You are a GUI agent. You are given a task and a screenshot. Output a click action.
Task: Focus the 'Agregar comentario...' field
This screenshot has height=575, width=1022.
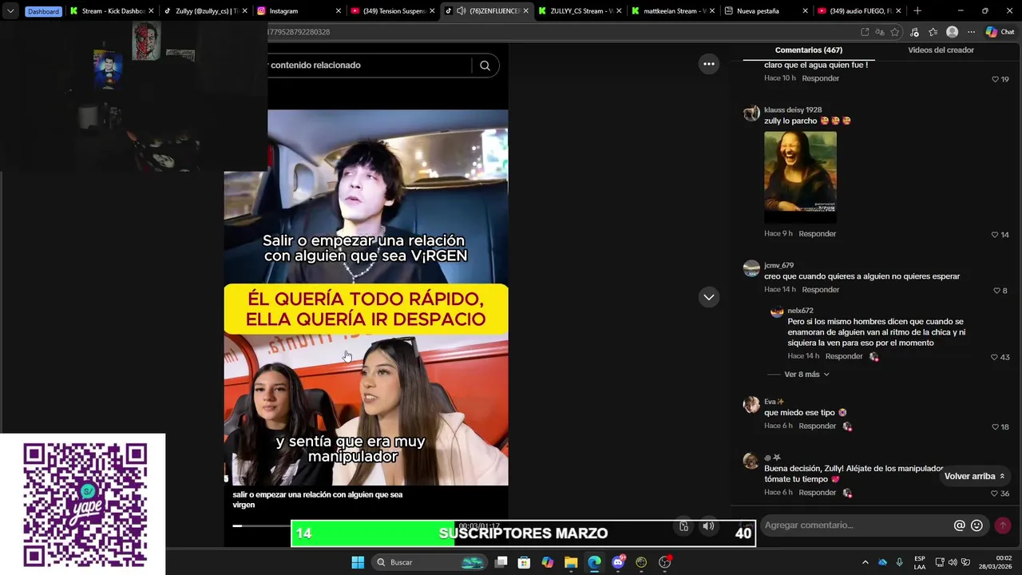pyautogui.click(x=854, y=525)
